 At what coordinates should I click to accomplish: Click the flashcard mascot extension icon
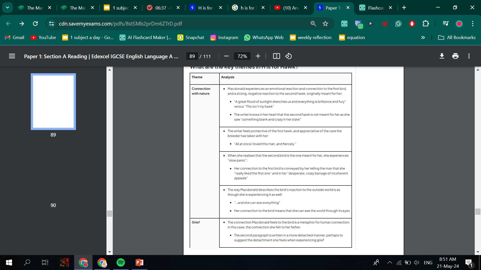tap(344, 23)
